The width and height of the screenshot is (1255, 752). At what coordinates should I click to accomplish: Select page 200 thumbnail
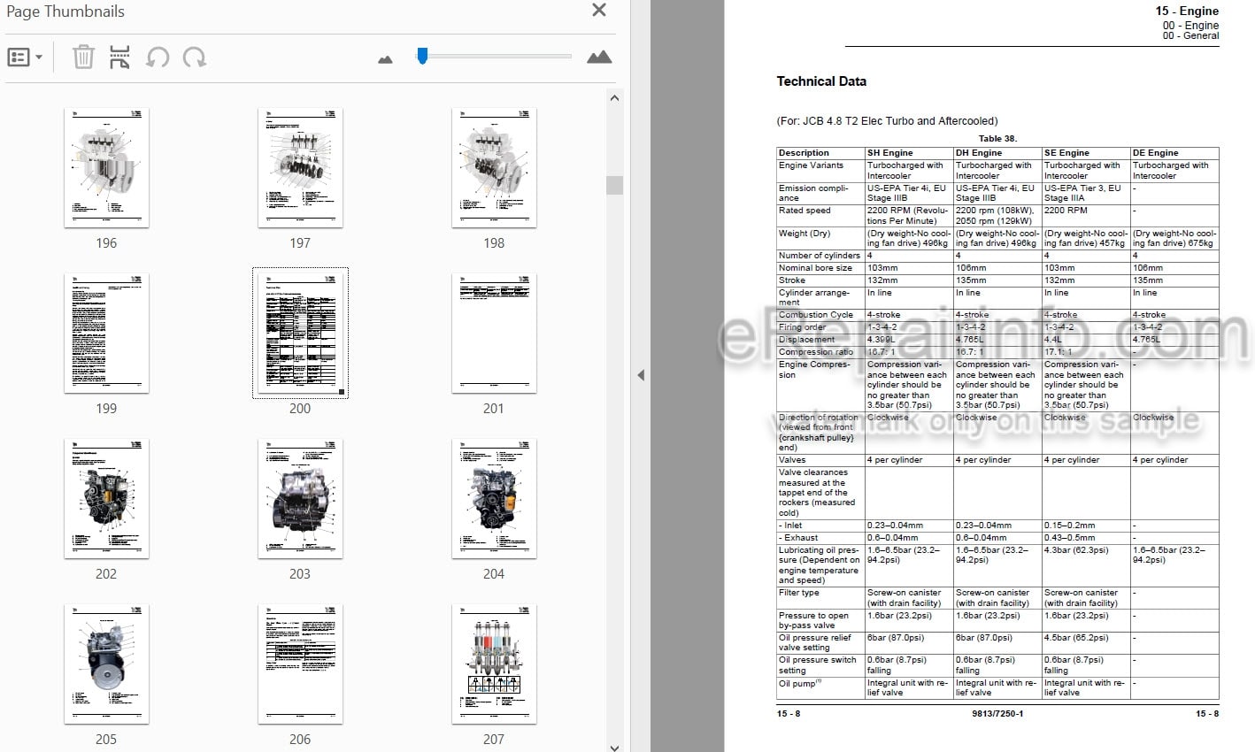coord(300,334)
